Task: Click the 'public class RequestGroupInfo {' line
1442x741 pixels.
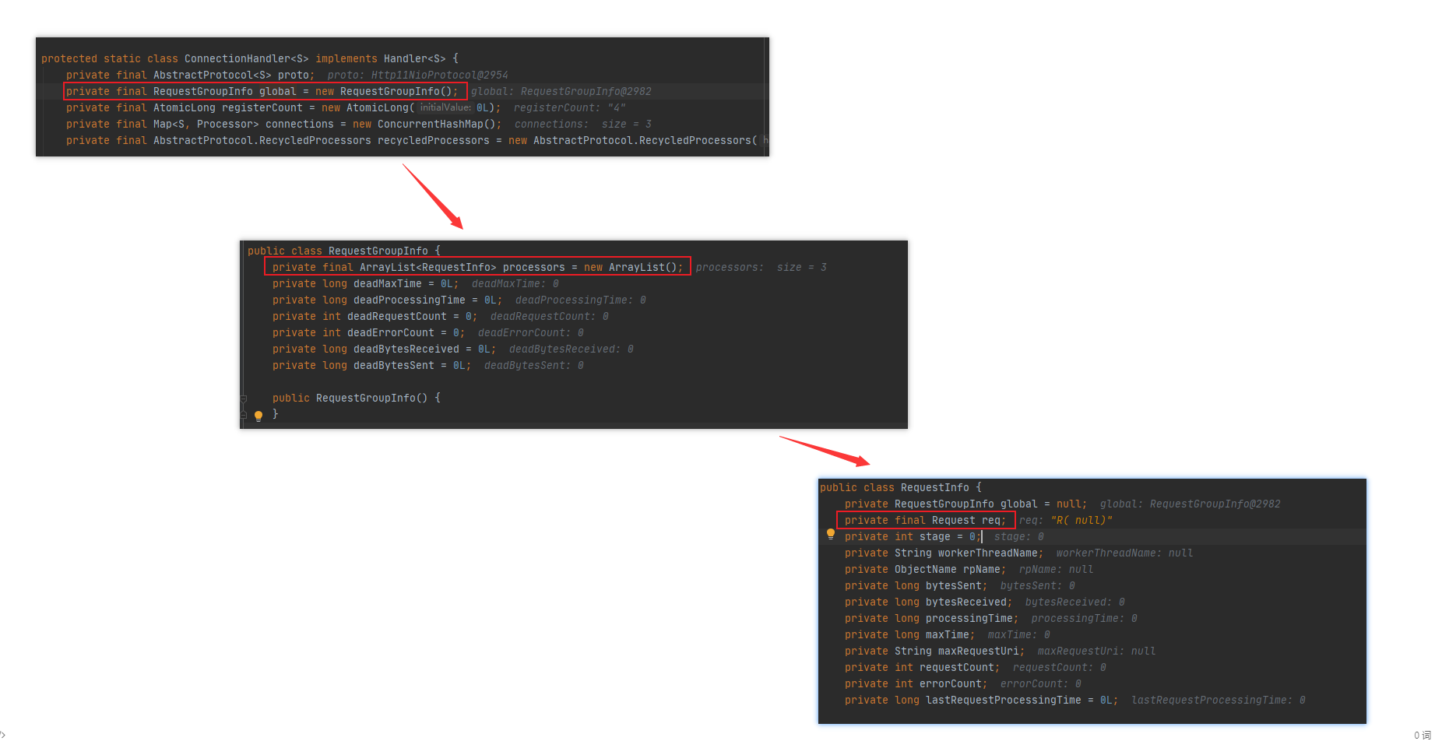Action: pyautogui.click(x=344, y=251)
